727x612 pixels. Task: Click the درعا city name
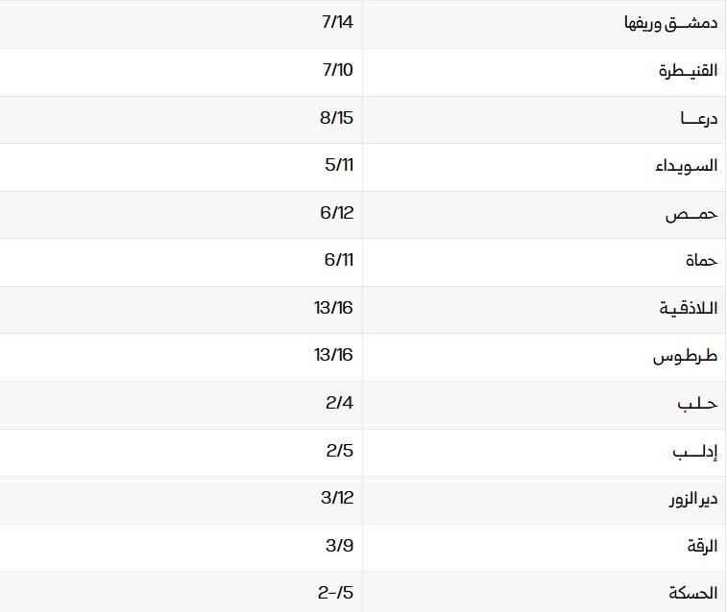coord(698,118)
